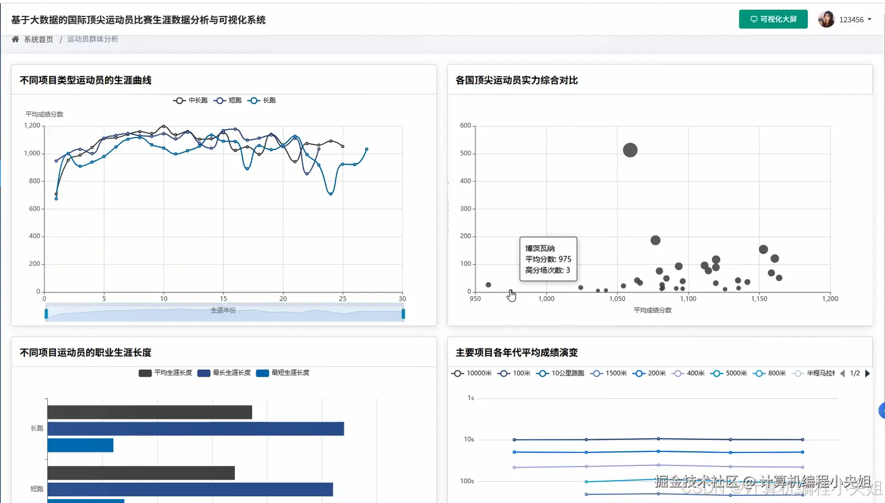Toggle the 中长跑 legend series
Screen dimensions: 885x503
(190, 101)
